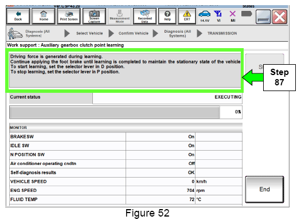This screenshot has height=224, width=301.
Task: Go to Home from toolbar
Action: (x=44, y=16)
